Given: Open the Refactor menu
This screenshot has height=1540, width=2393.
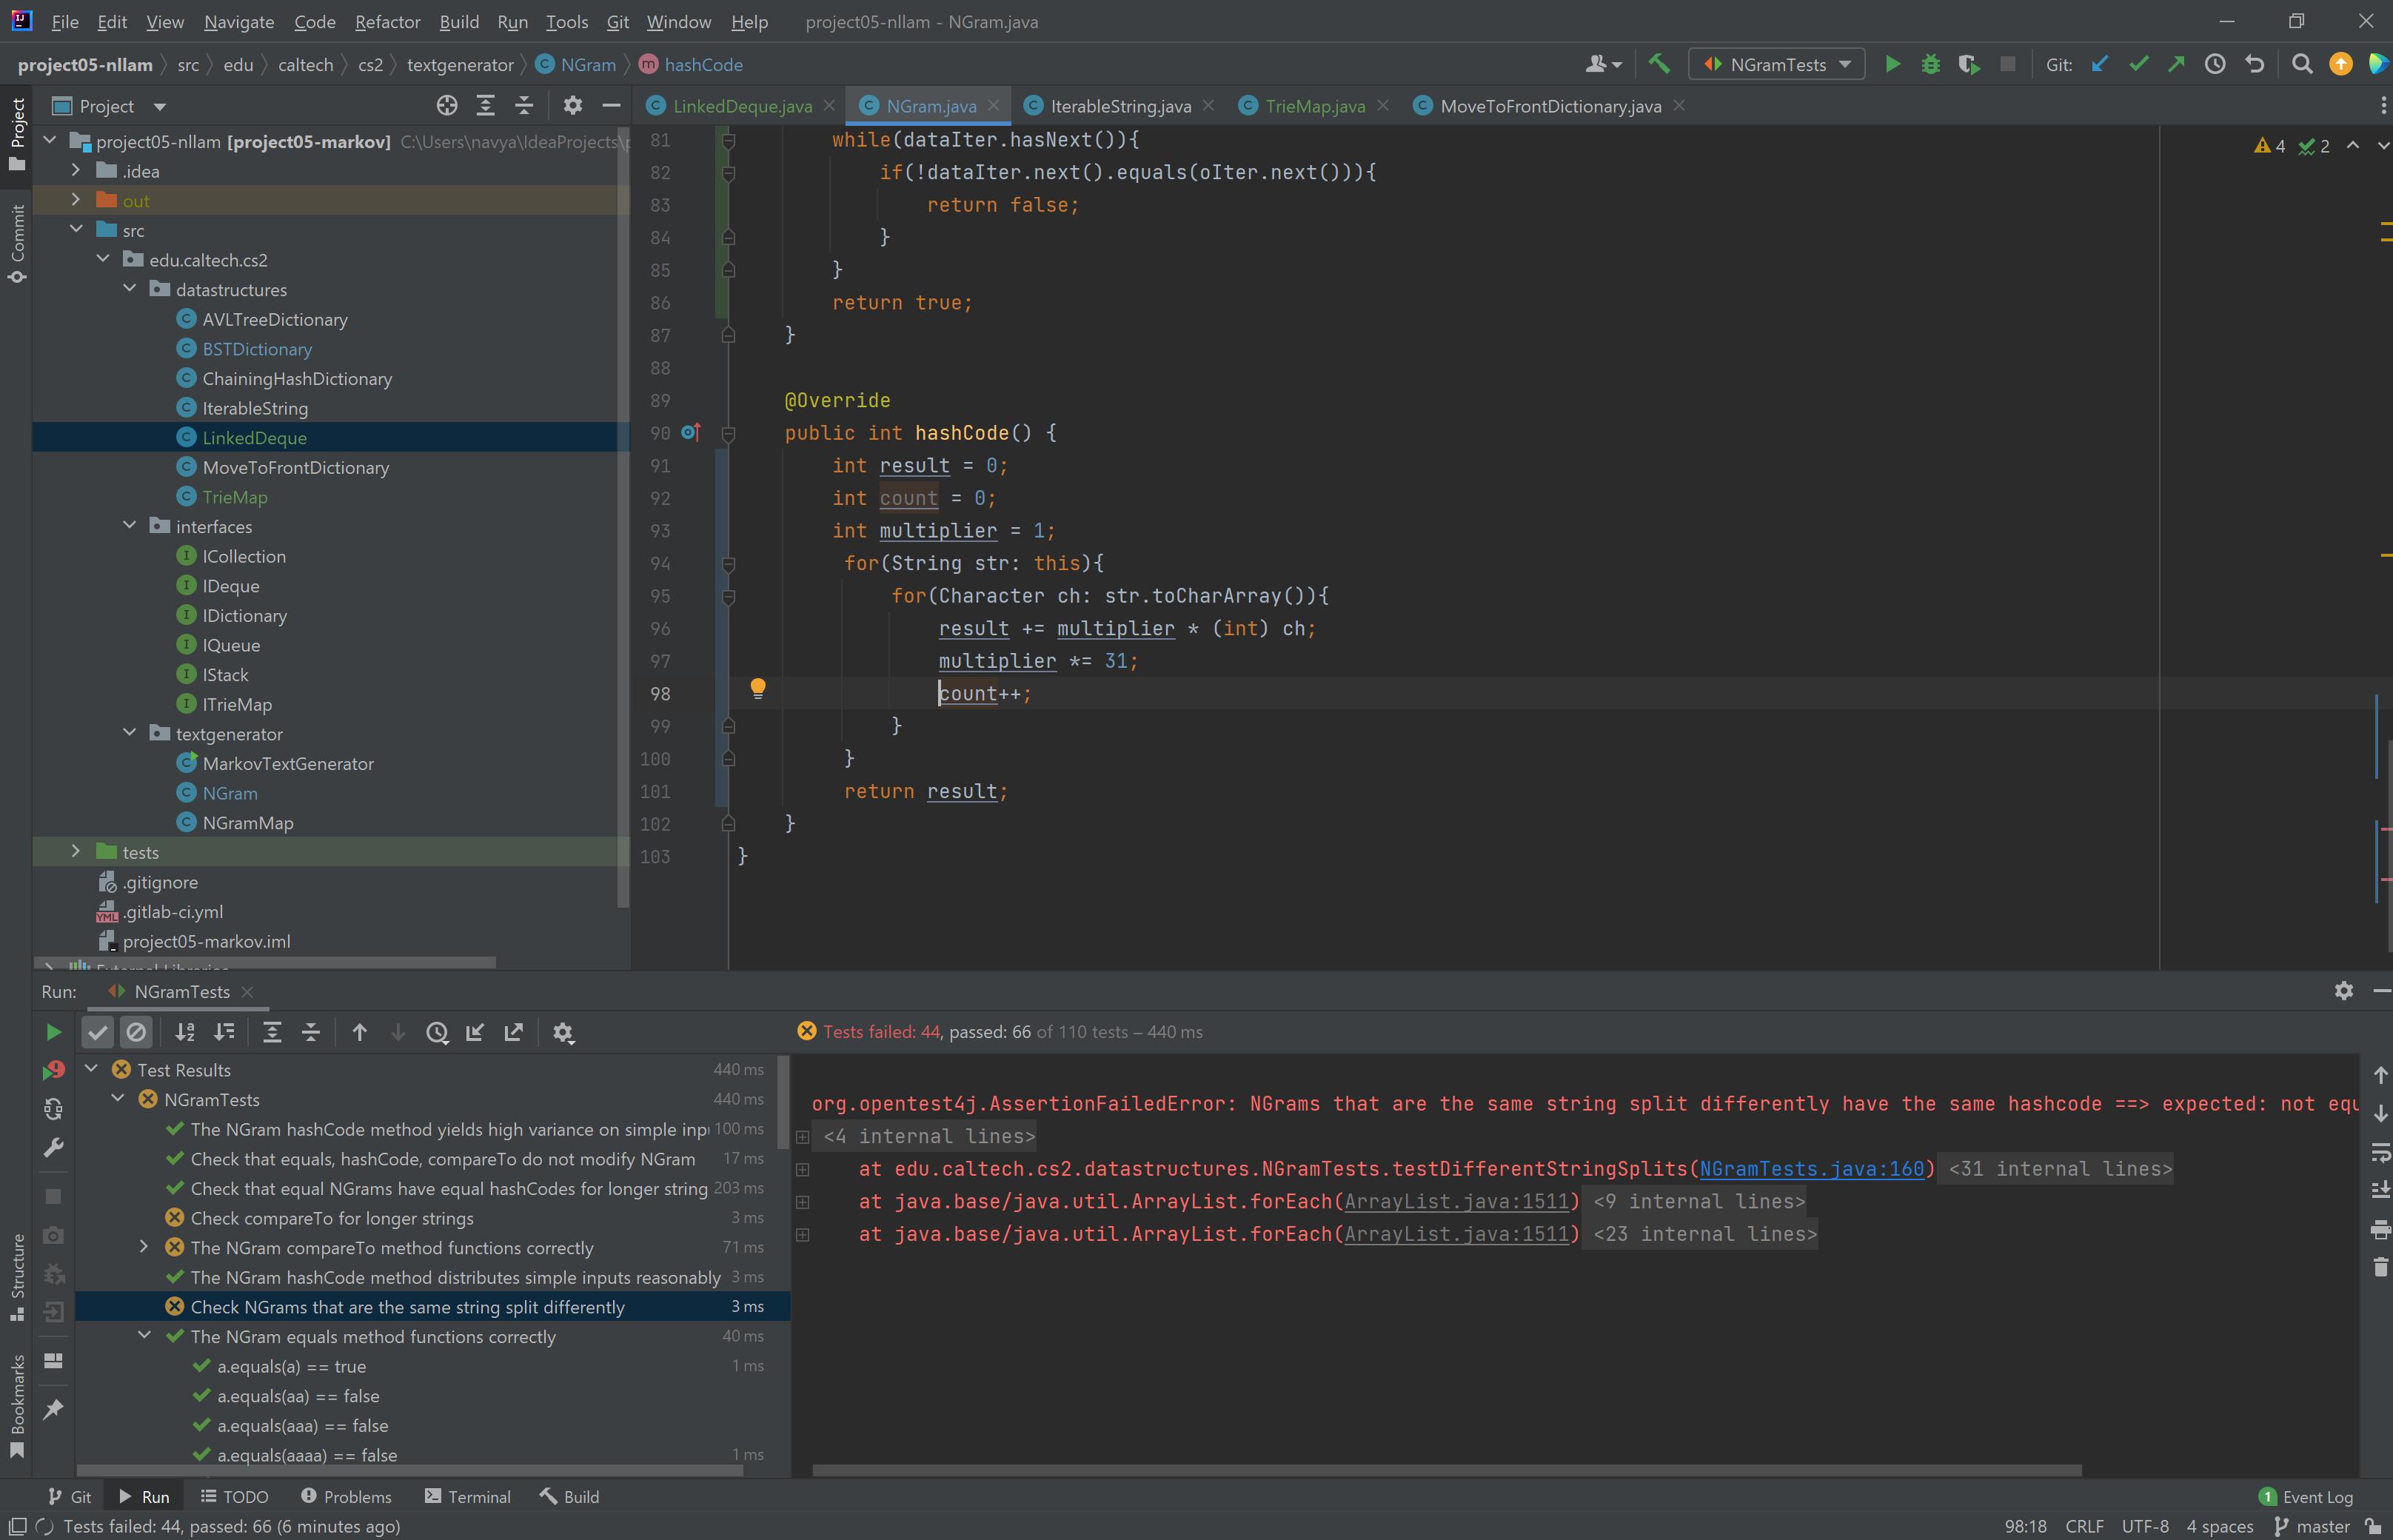Looking at the screenshot, I should pyautogui.click(x=387, y=22).
